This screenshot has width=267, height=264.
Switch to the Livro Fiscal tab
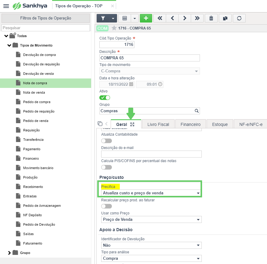(x=158, y=124)
